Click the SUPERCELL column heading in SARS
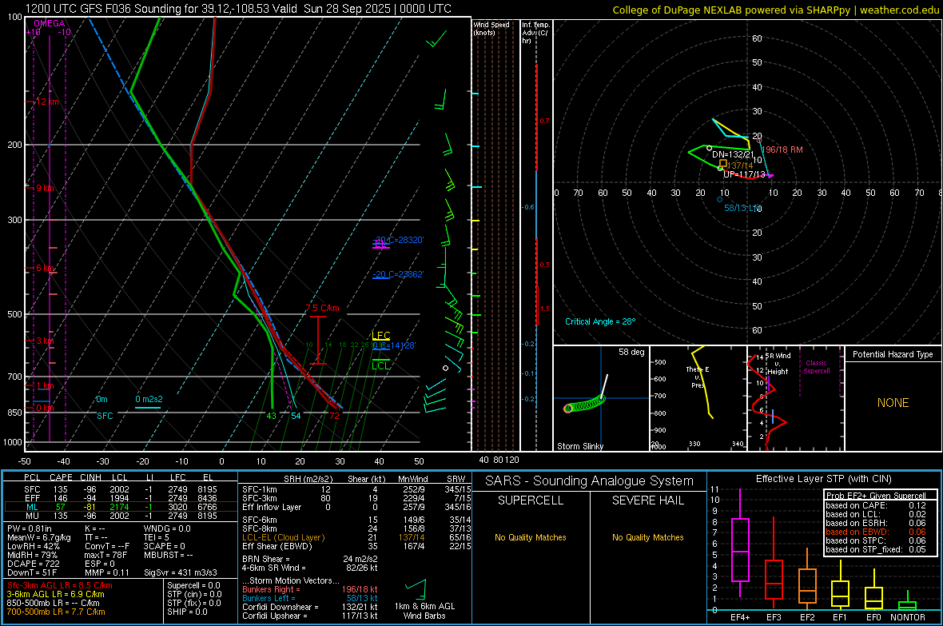The image size is (943, 626). point(531,500)
